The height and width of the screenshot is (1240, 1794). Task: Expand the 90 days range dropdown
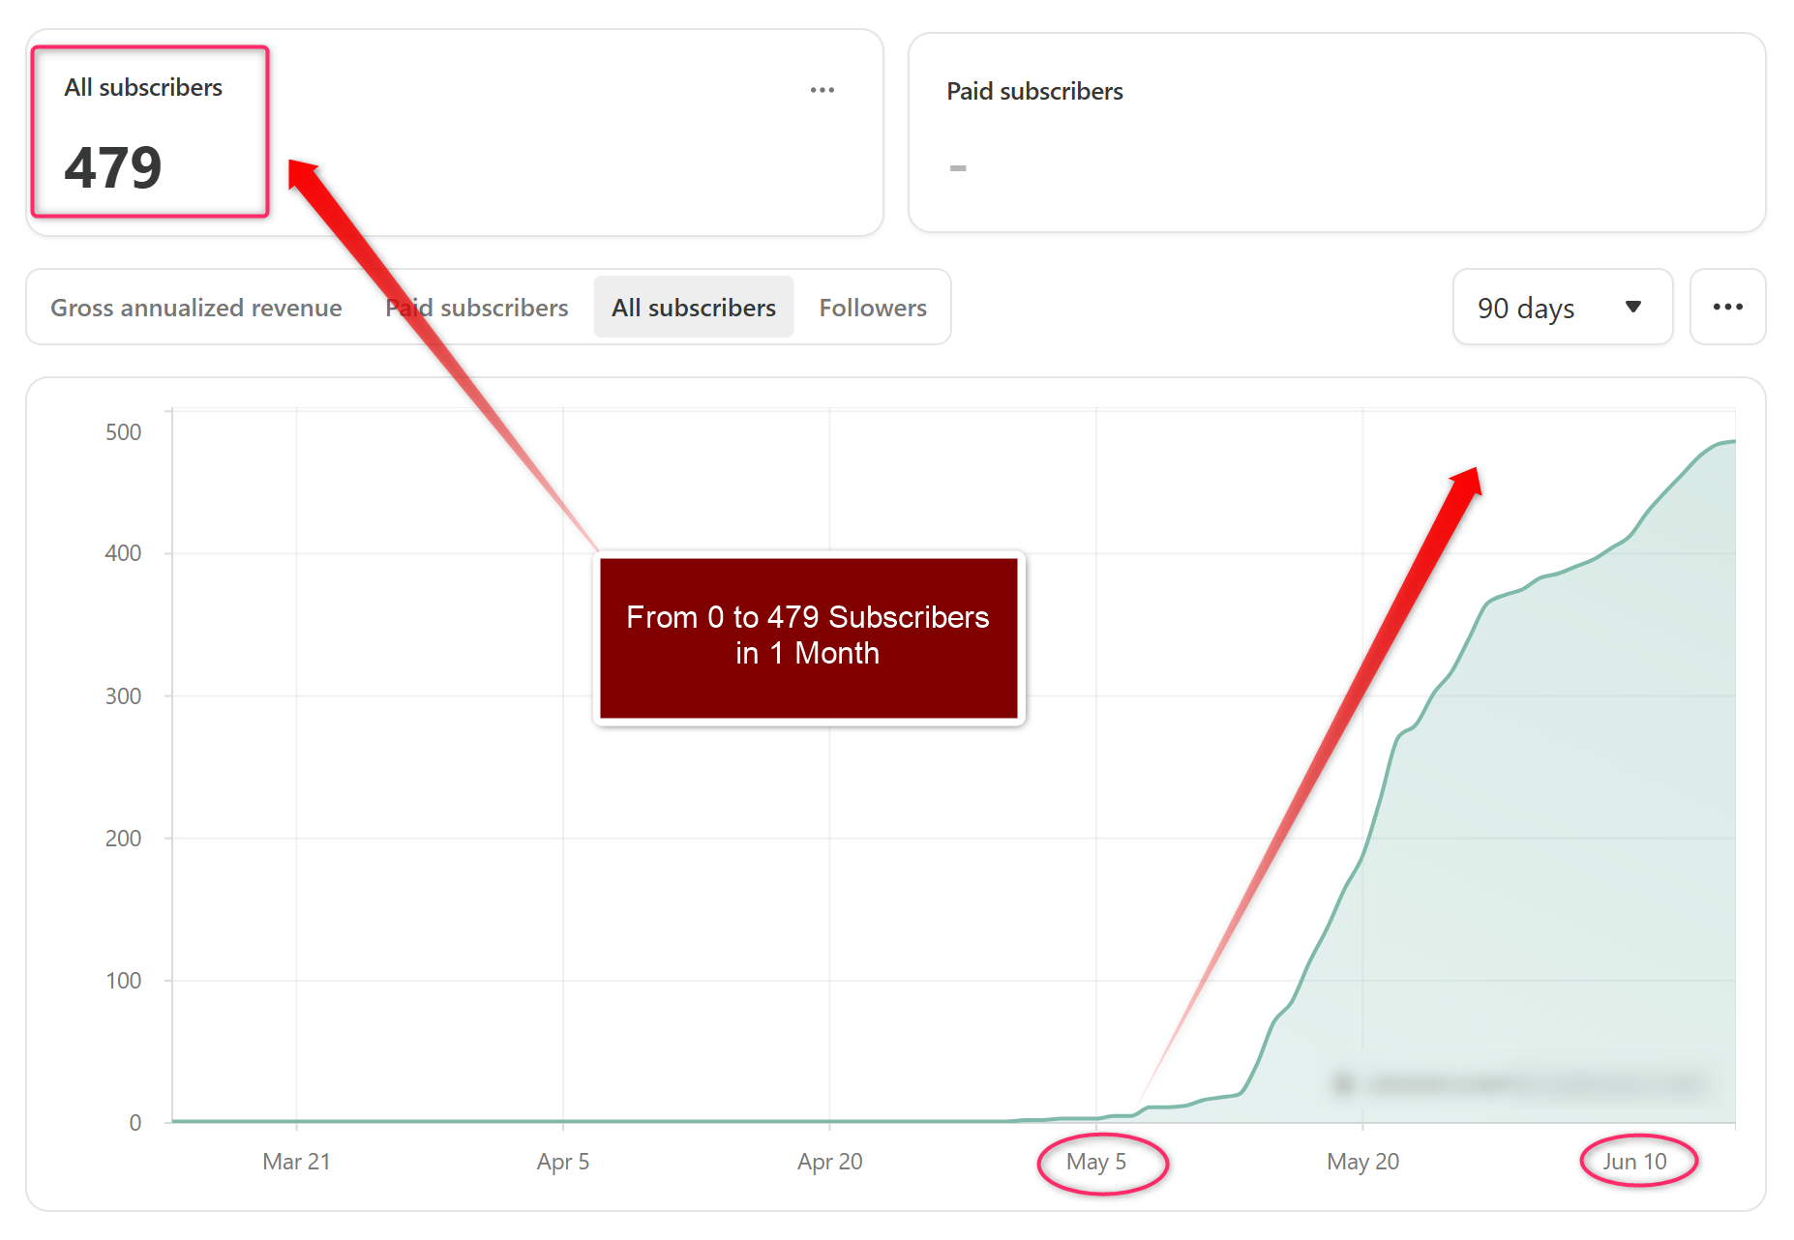coord(1562,307)
